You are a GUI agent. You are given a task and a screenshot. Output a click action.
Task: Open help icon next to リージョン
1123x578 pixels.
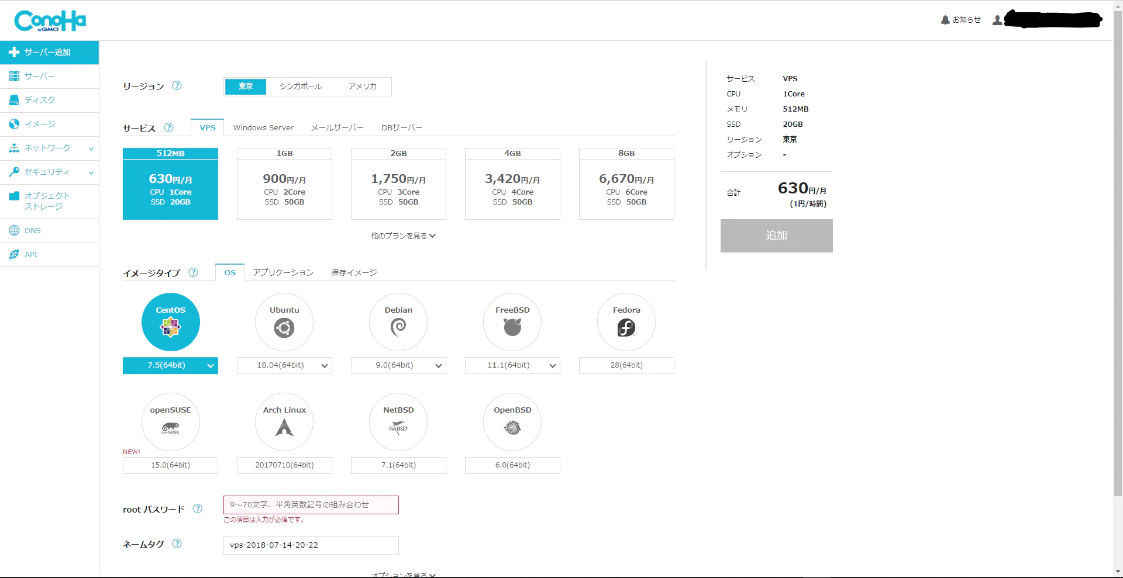pyautogui.click(x=177, y=85)
